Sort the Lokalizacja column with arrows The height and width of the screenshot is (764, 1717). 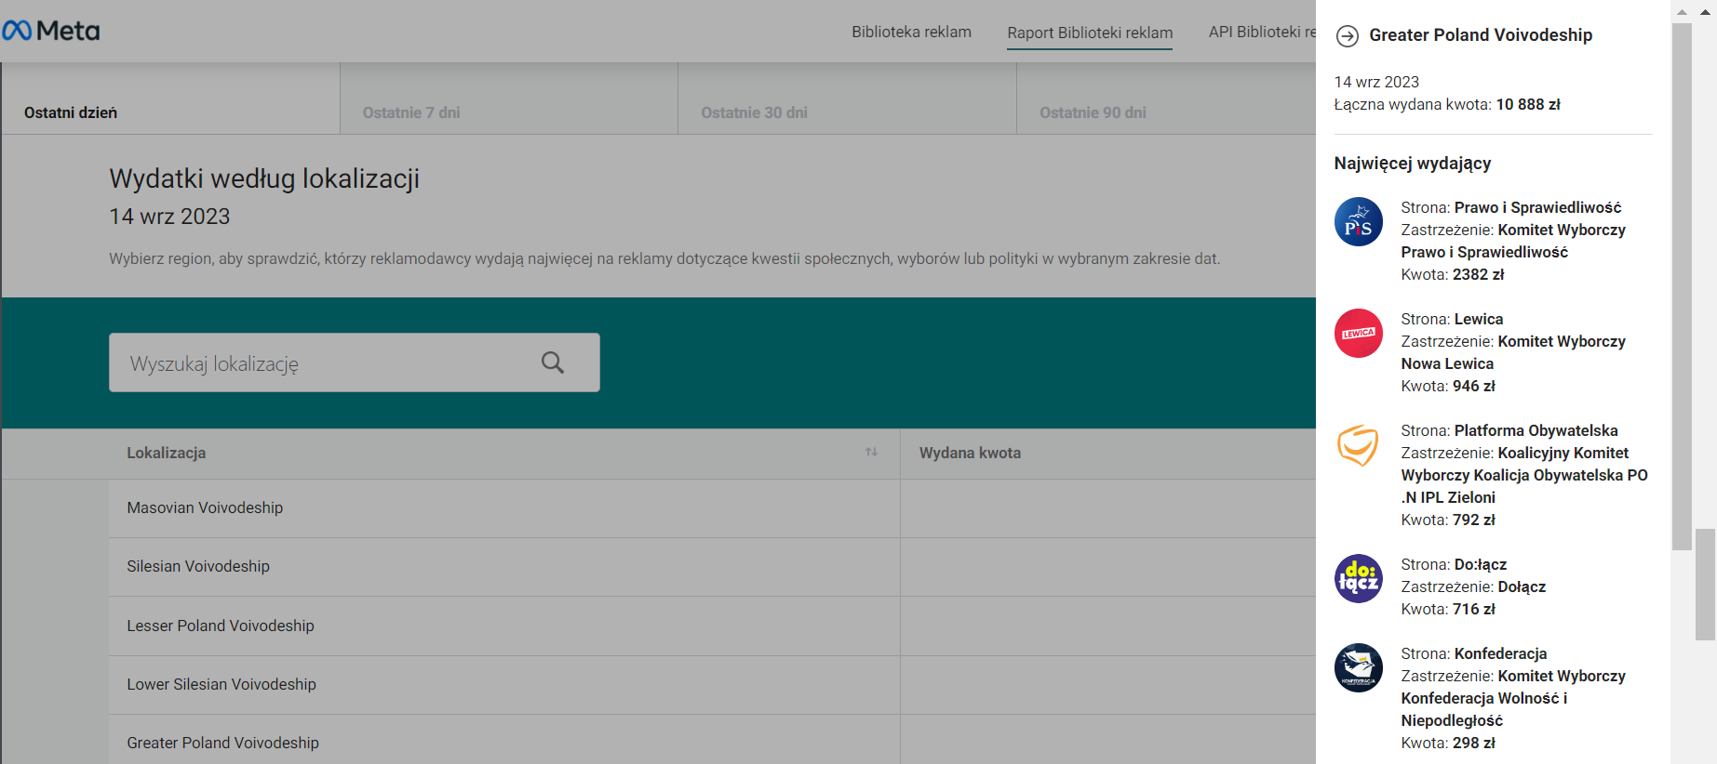[871, 453]
